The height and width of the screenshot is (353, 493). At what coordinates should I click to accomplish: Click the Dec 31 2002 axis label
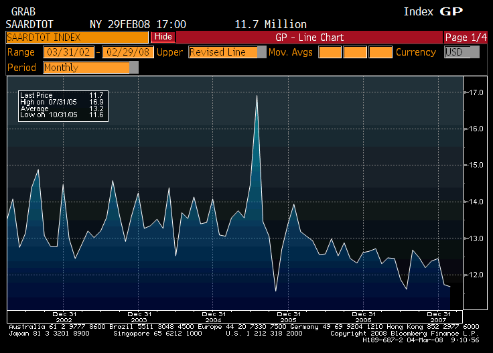pos(64,317)
